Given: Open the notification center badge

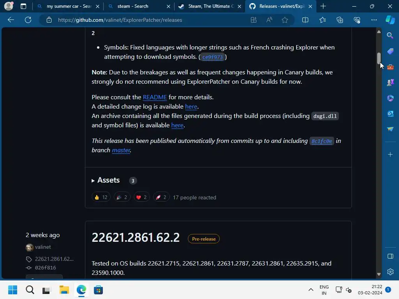Looking at the screenshot, I should pyautogui.click(x=388, y=290).
